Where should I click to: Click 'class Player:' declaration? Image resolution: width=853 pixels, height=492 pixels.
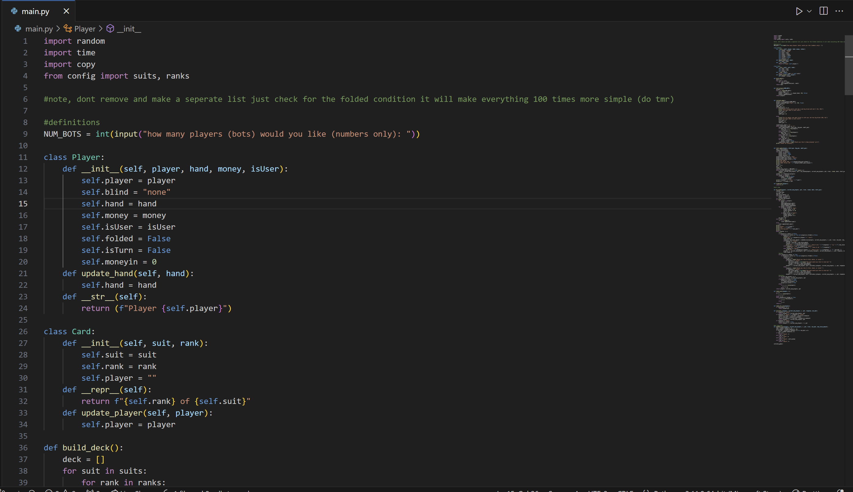point(74,157)
